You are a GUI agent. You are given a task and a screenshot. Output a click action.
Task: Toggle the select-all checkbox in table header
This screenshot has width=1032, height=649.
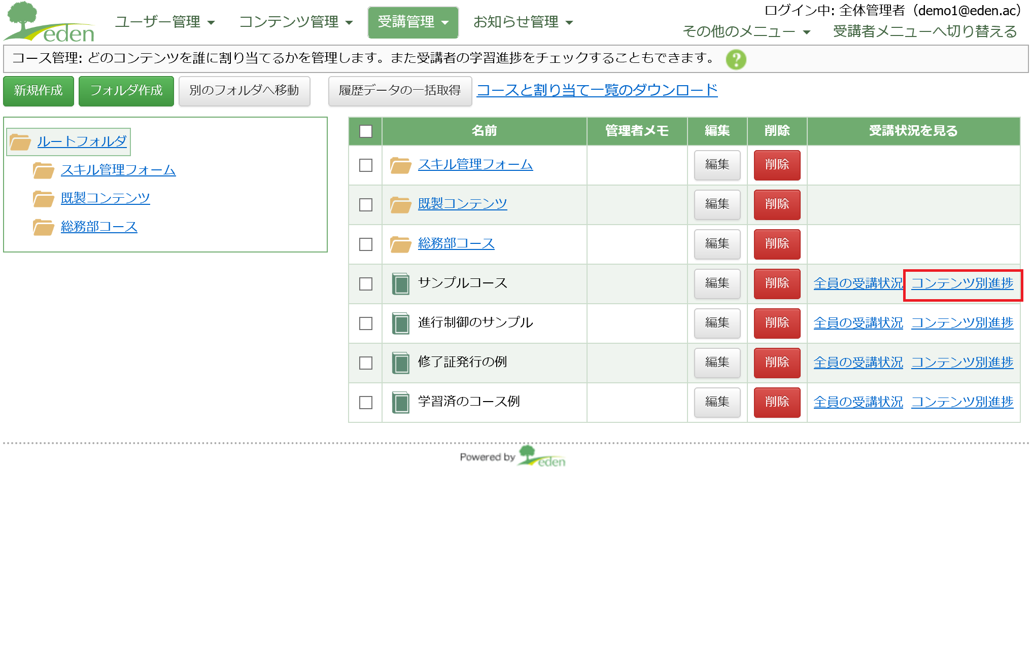[365, 131]
